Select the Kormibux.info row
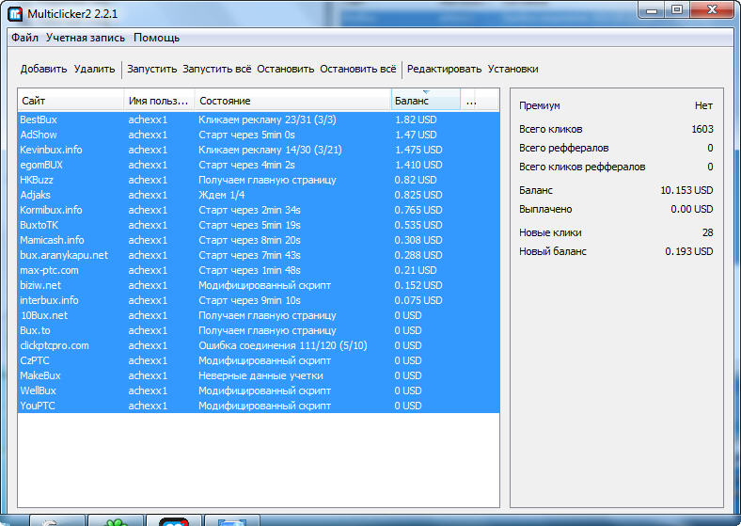Viewport: 741px width, 526px height. click(259, 210)
